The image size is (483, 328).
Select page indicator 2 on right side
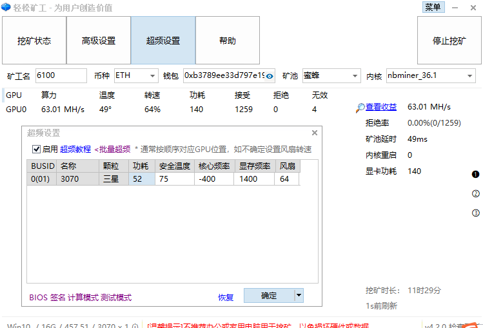click(x=476, y=193)
